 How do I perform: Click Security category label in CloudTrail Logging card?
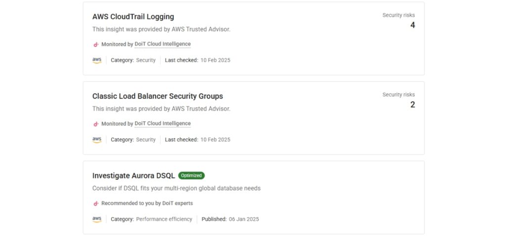(x=146, y=60)
